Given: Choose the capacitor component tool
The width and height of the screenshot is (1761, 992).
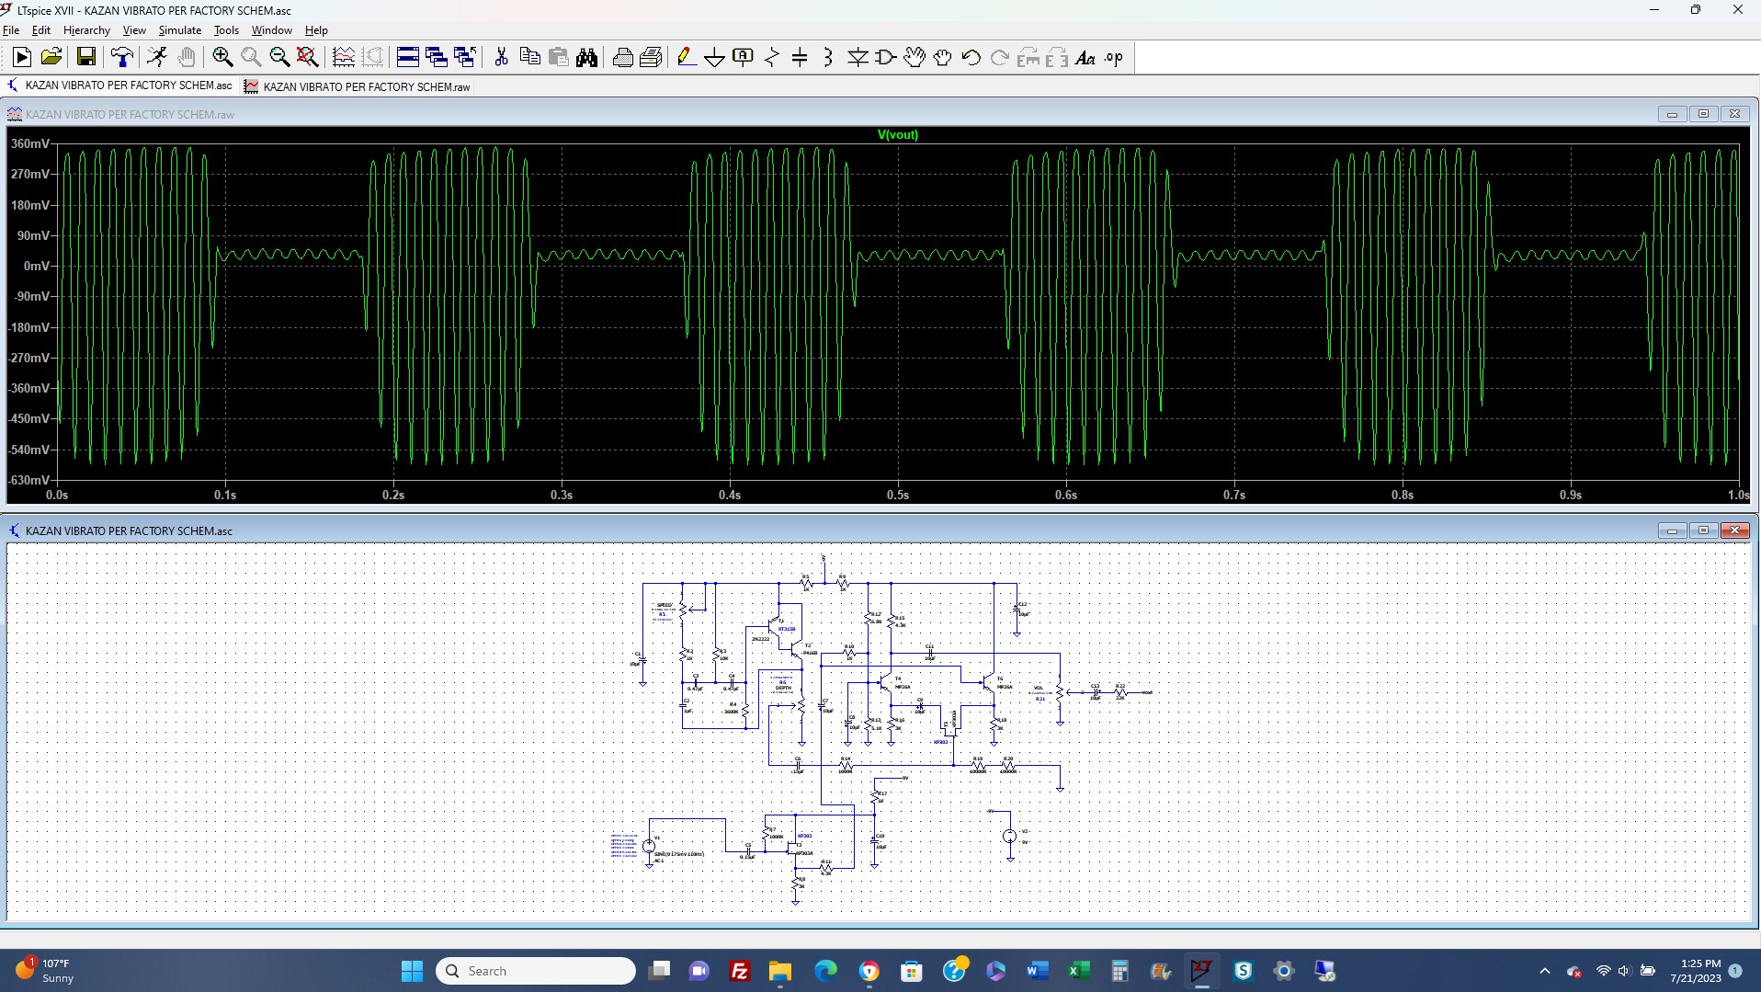Looking at the screenshot, I should (x=800, y=58).
